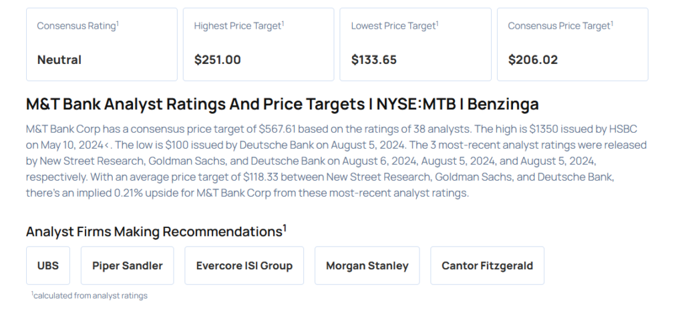Click the $133.65 lowest target value
This screenshot has height=312, width=684.
click(x=374, y=60)
